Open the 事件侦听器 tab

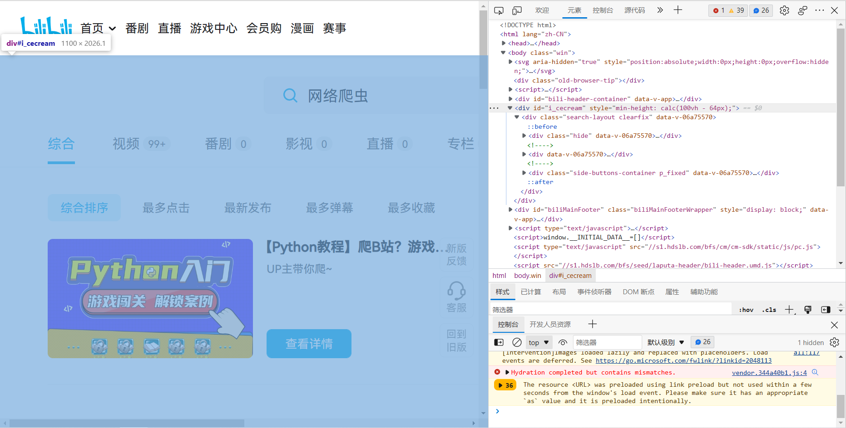[594, 292]
